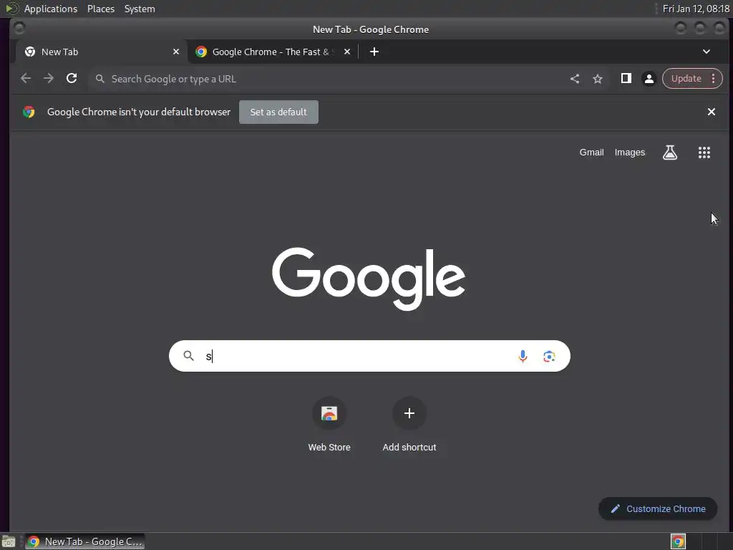Click the show desktop icon in bottom panel

click(x=9, y=541)
